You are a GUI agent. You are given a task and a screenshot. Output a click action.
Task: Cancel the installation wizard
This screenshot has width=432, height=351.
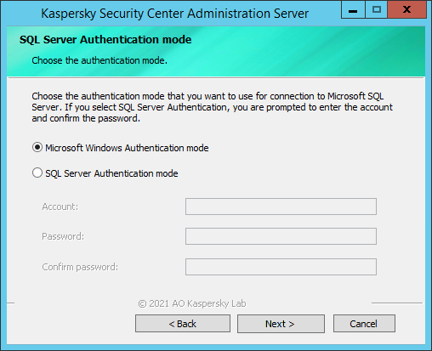(364, 324)
